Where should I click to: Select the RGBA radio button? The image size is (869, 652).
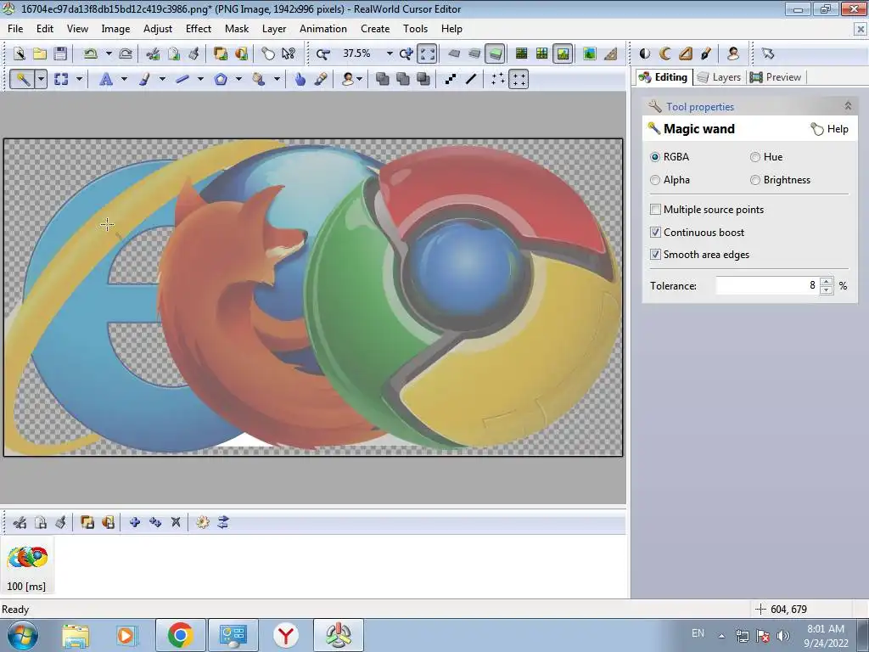[x=655, y=157]
